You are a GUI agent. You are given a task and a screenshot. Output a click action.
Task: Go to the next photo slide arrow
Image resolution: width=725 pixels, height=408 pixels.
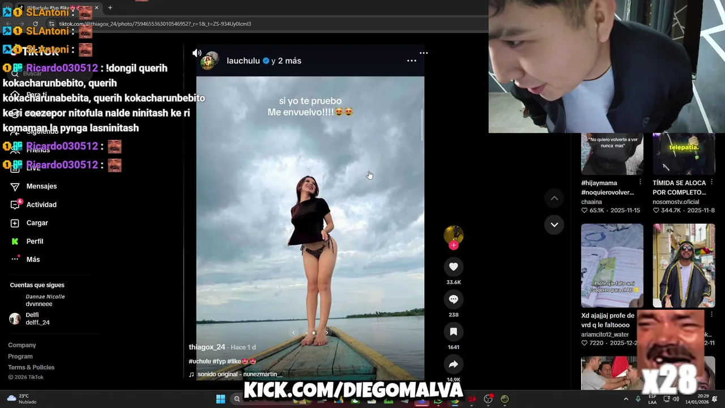tap(327, 333)
